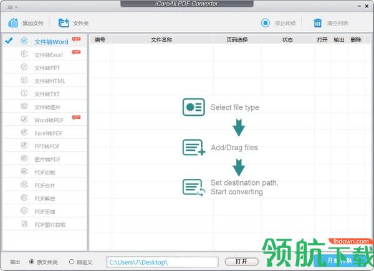This screenshot has width=374, height=271.
Task: Click the Stop Conversion icon
Action: tap(266, 23)
